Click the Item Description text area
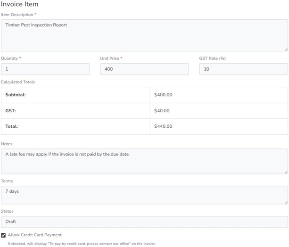289x247 pixels. click(144, 35)
